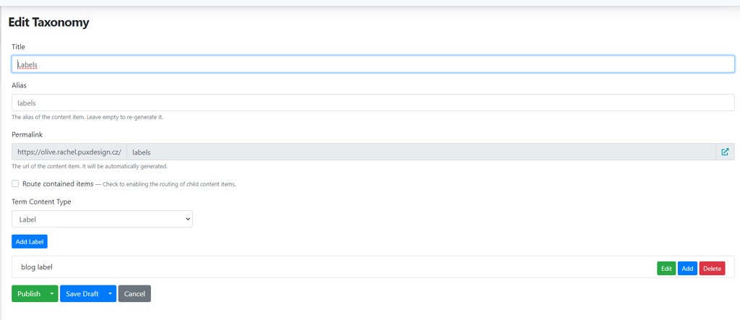Click the permalink base URL box
Image resolution: width=740 pixels, height=320 pixels.
69,152
